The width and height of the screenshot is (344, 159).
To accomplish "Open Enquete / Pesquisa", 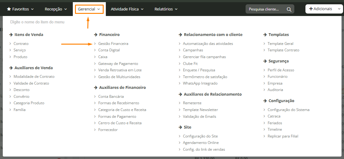I will (x=199, y=70).
